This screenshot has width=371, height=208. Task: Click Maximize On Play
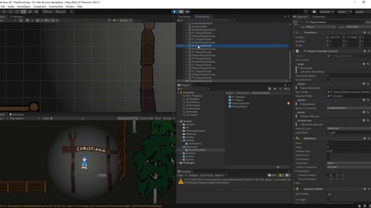128,118
